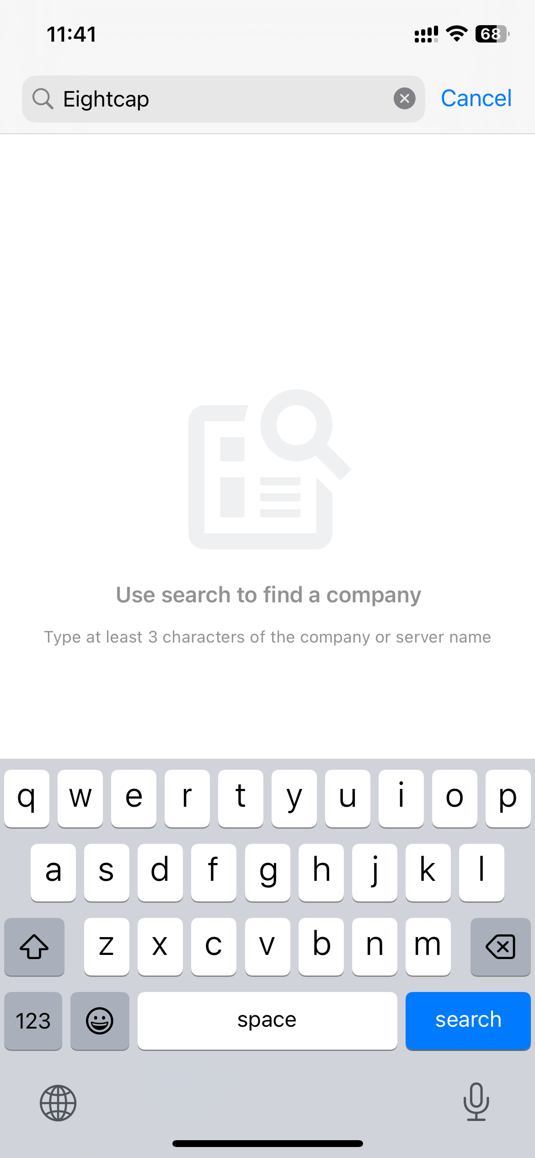This screenshot has height=1158, width=535.
Task: Tap the battery status indicator
Action: [x=492, y=34]
